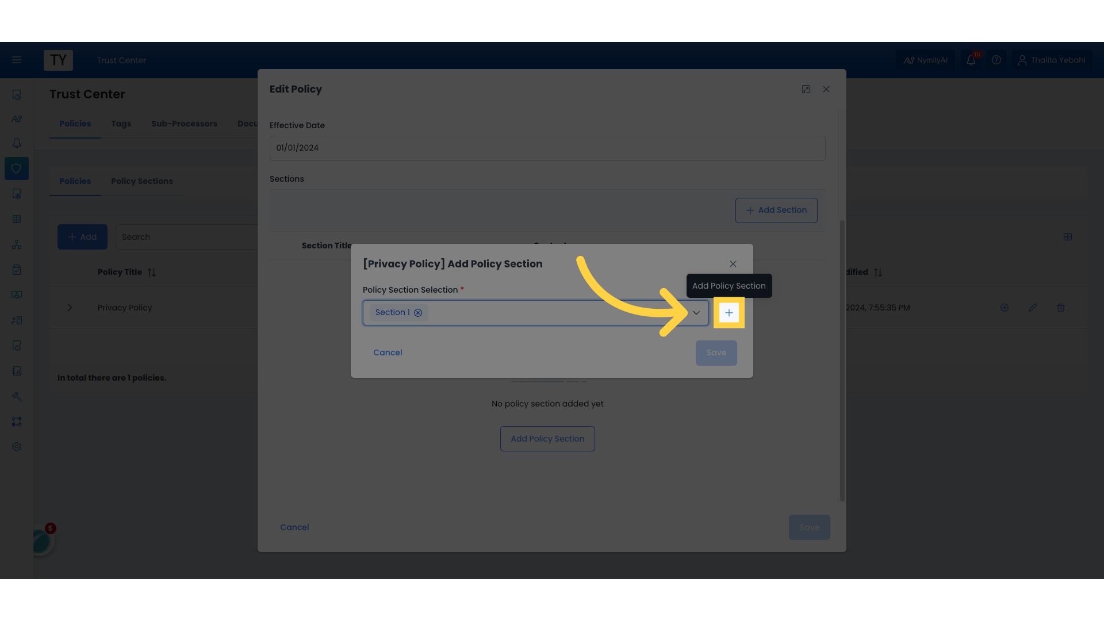Image resolution: width=1104 pixels, height=621 pixels.
Task: Expand the Privacy Policy row
Action: 70,308
